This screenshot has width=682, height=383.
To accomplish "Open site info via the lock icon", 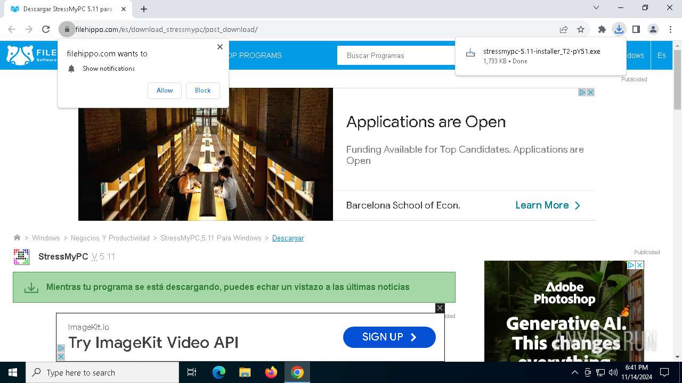I will pos(67,29).
